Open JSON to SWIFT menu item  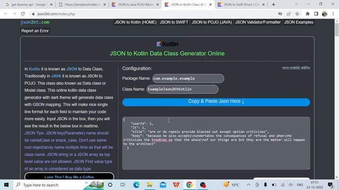[x=174, y=22]
